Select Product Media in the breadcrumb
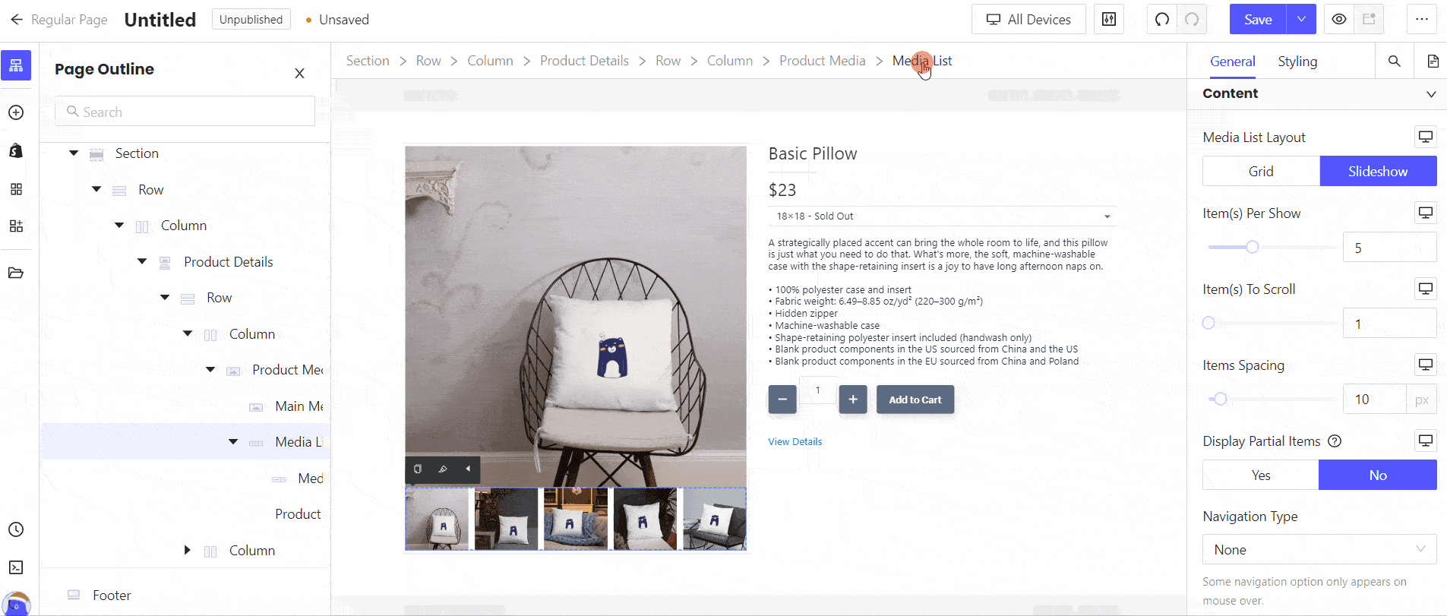This screenshot has height=616, width=1447. point(823,61)
